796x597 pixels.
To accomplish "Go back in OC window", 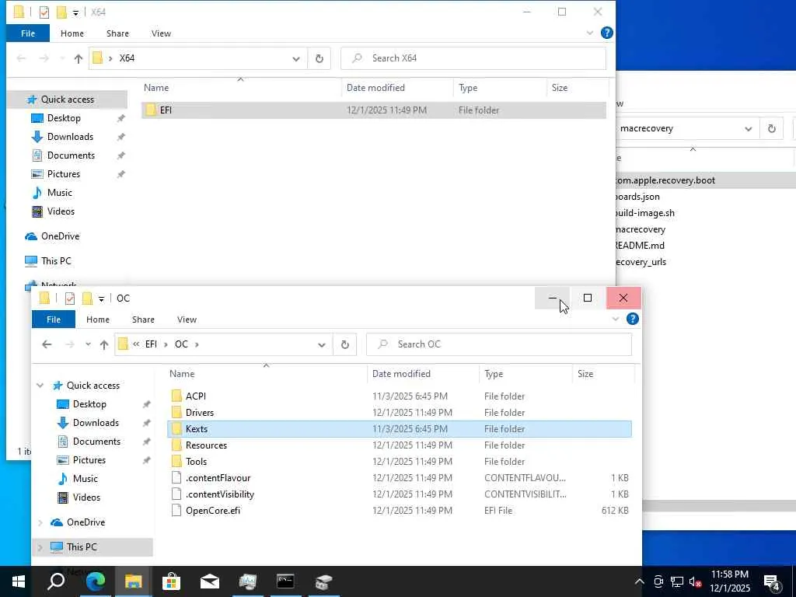I will (x=47, y=344).
